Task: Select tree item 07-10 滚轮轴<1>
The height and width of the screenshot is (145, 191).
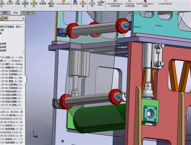Action: click(x=11, y=115)
